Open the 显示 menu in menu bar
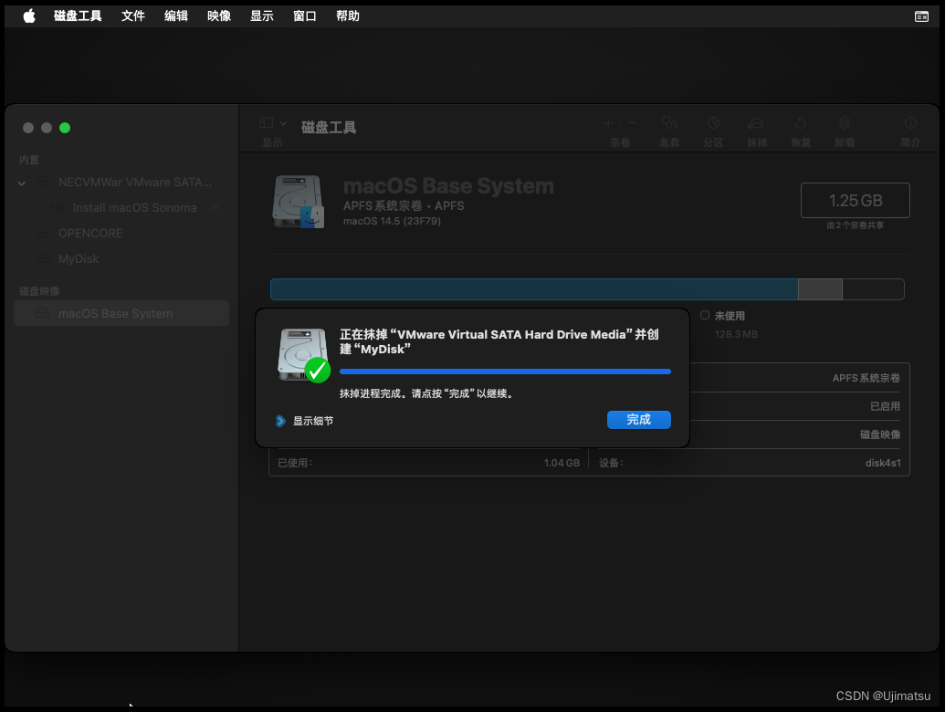The height and width of the screenshot is (712, 945). pyautogui.click(x=261, y=16)
